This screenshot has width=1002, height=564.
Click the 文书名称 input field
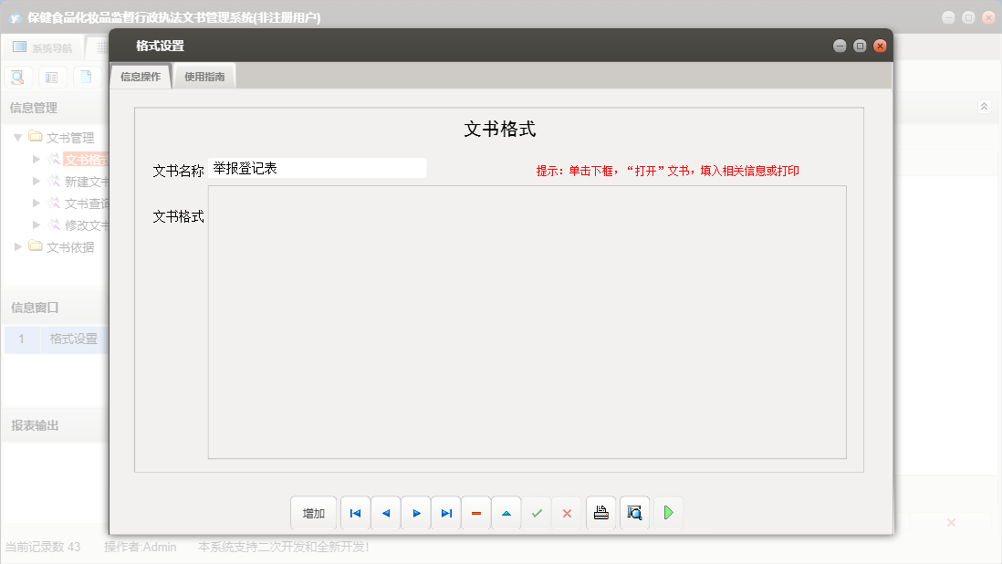pyautogui.click(x=317, y=169)
